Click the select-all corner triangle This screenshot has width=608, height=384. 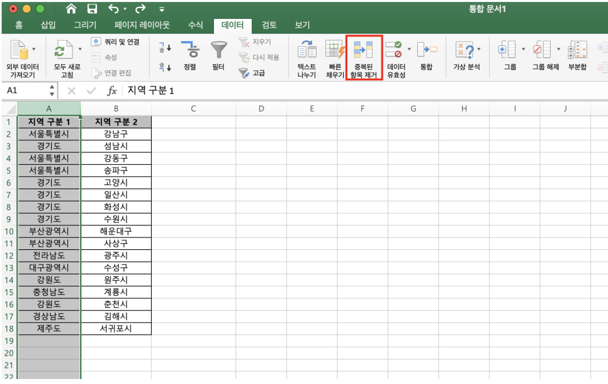click(9, 109)
